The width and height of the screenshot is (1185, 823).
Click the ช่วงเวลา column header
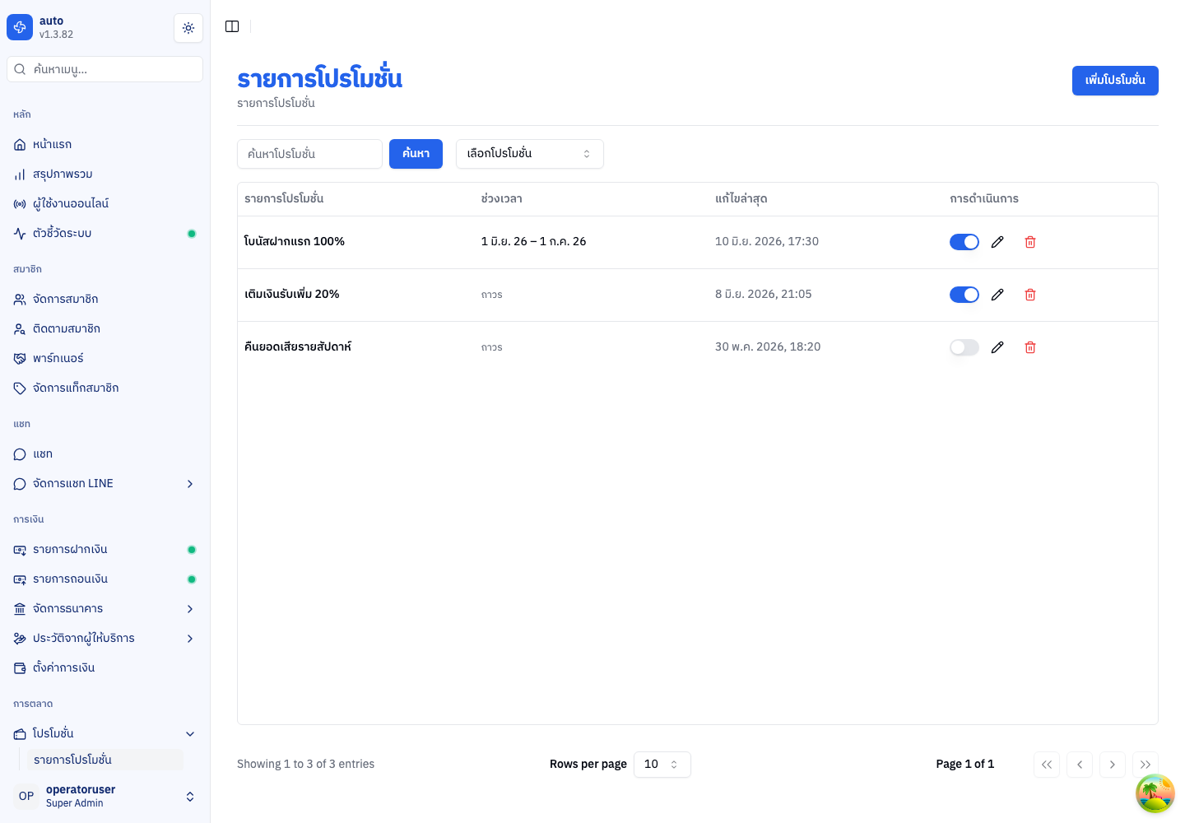502,199
